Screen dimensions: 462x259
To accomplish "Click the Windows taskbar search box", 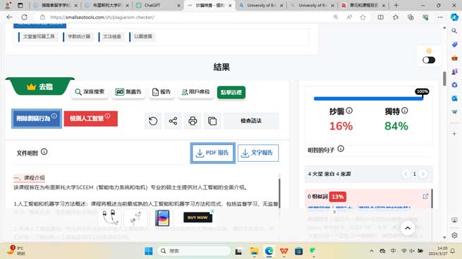I will click(x=194, y=251).
